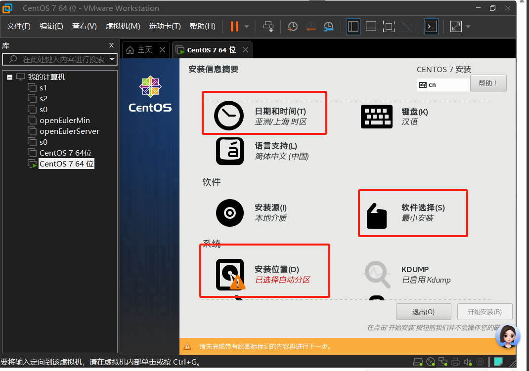This screenshot has width=529, height=371.
Task: Click the network adapter status bar icon
Action: [442, 362]
